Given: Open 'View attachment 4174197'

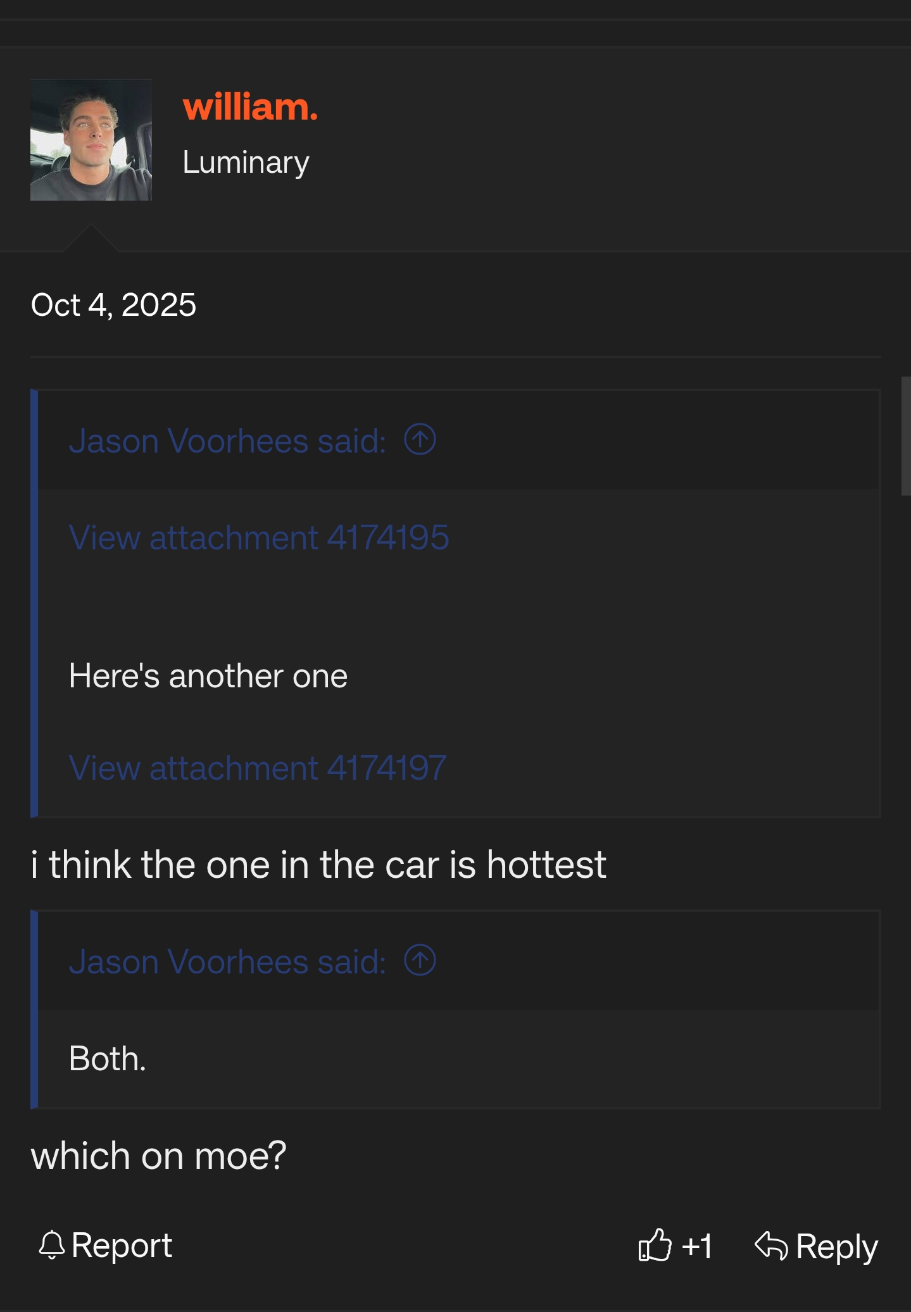Looking at the screenshot, I should 258,768.
